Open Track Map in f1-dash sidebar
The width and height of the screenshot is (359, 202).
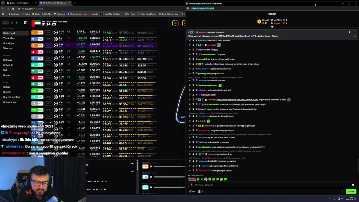9,38
